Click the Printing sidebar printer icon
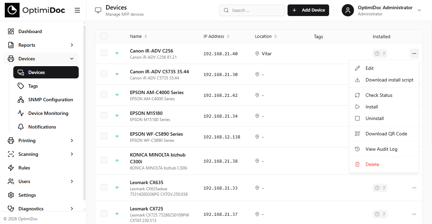 tap(11, 140)
